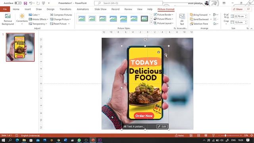Open Premiere Pro from the taskbar

(100, 140)
